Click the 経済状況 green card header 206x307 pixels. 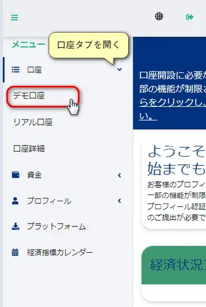point(173,265)
